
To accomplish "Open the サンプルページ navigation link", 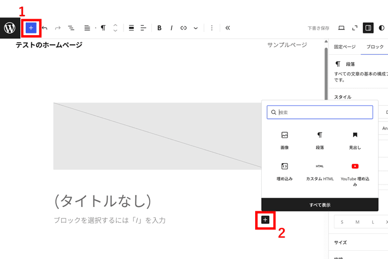I will pos(287,45).
